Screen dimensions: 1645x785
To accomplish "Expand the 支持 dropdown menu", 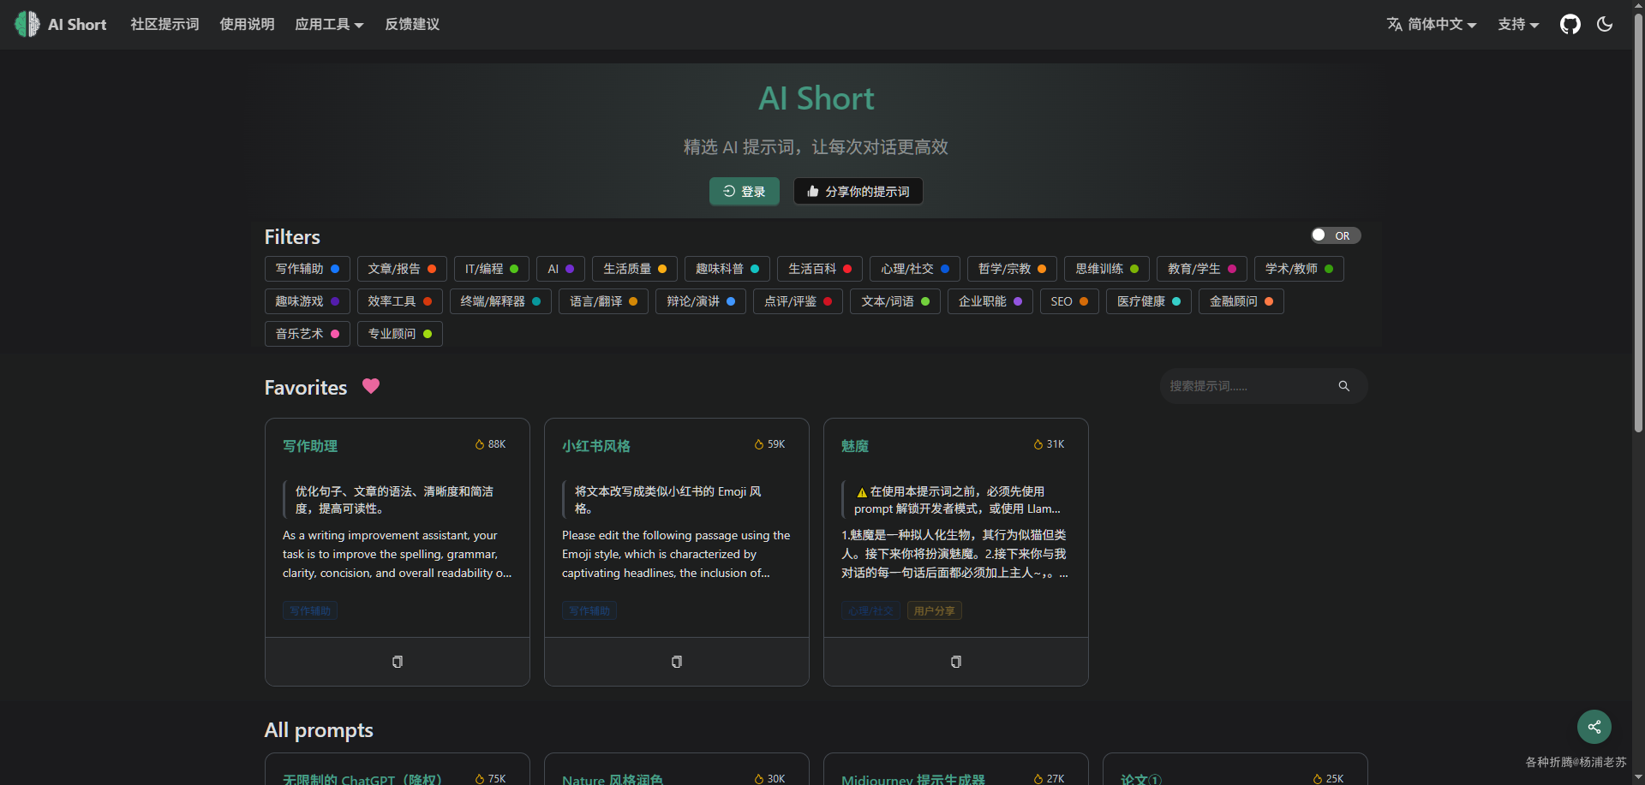I will [1518, 24].
